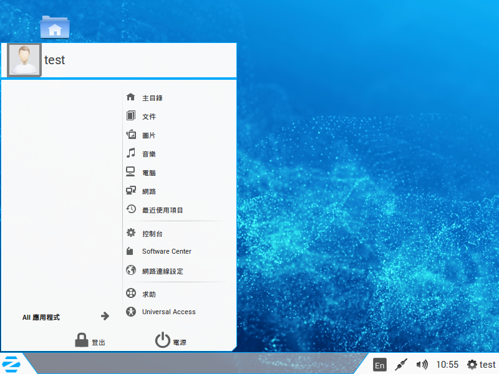Viewport: 499px width, 374px height.
Task: Open the volume speaker tray icon
Action: pyautogui.click(x=422, y=365)
